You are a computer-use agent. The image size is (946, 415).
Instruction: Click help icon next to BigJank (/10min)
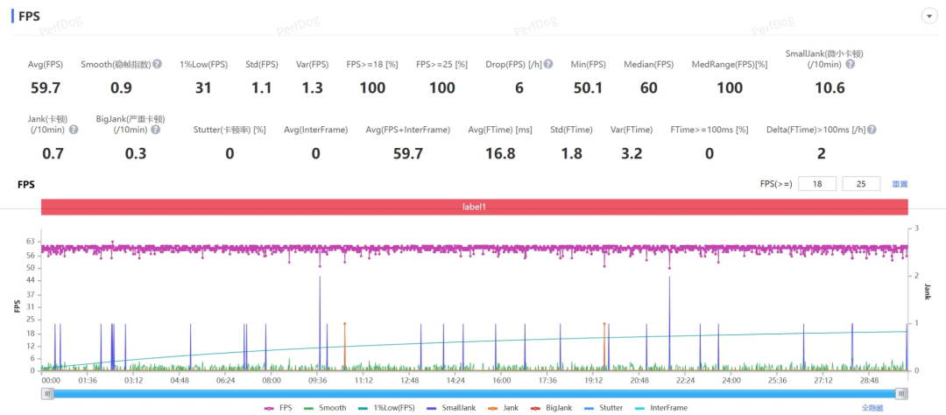point(156,129)
